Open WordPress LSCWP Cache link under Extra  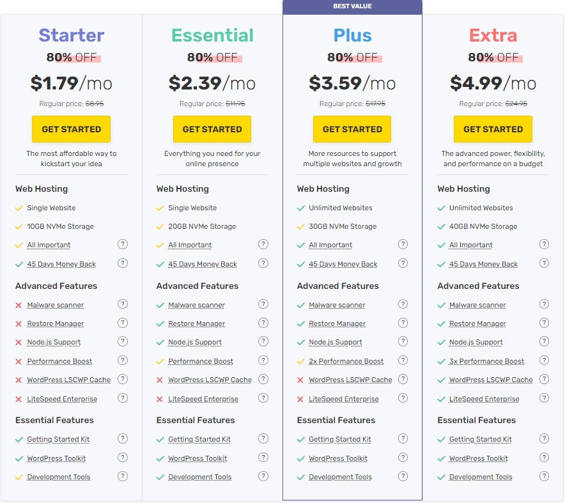pyautogui.click(x=490, y=380)
